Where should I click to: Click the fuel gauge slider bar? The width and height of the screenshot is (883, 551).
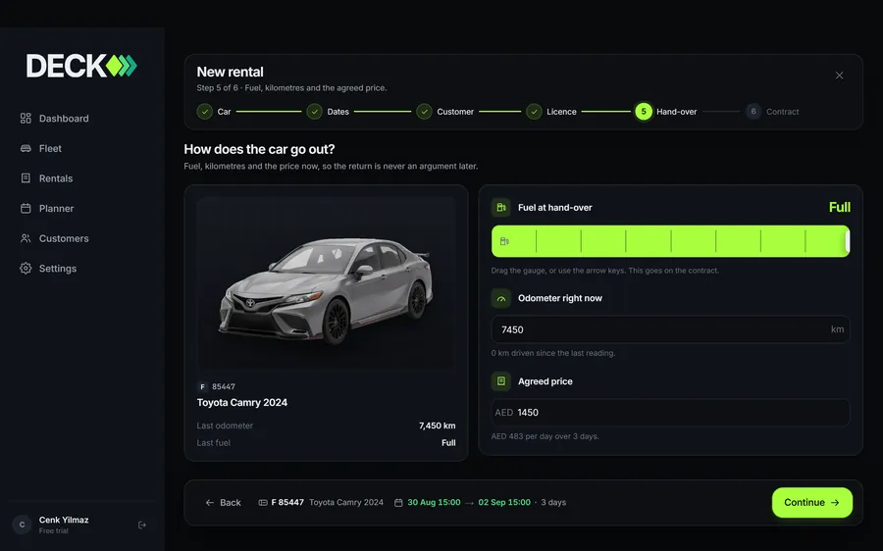point(670,241)
